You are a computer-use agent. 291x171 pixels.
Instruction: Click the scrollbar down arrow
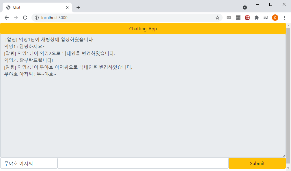[288, 168]
